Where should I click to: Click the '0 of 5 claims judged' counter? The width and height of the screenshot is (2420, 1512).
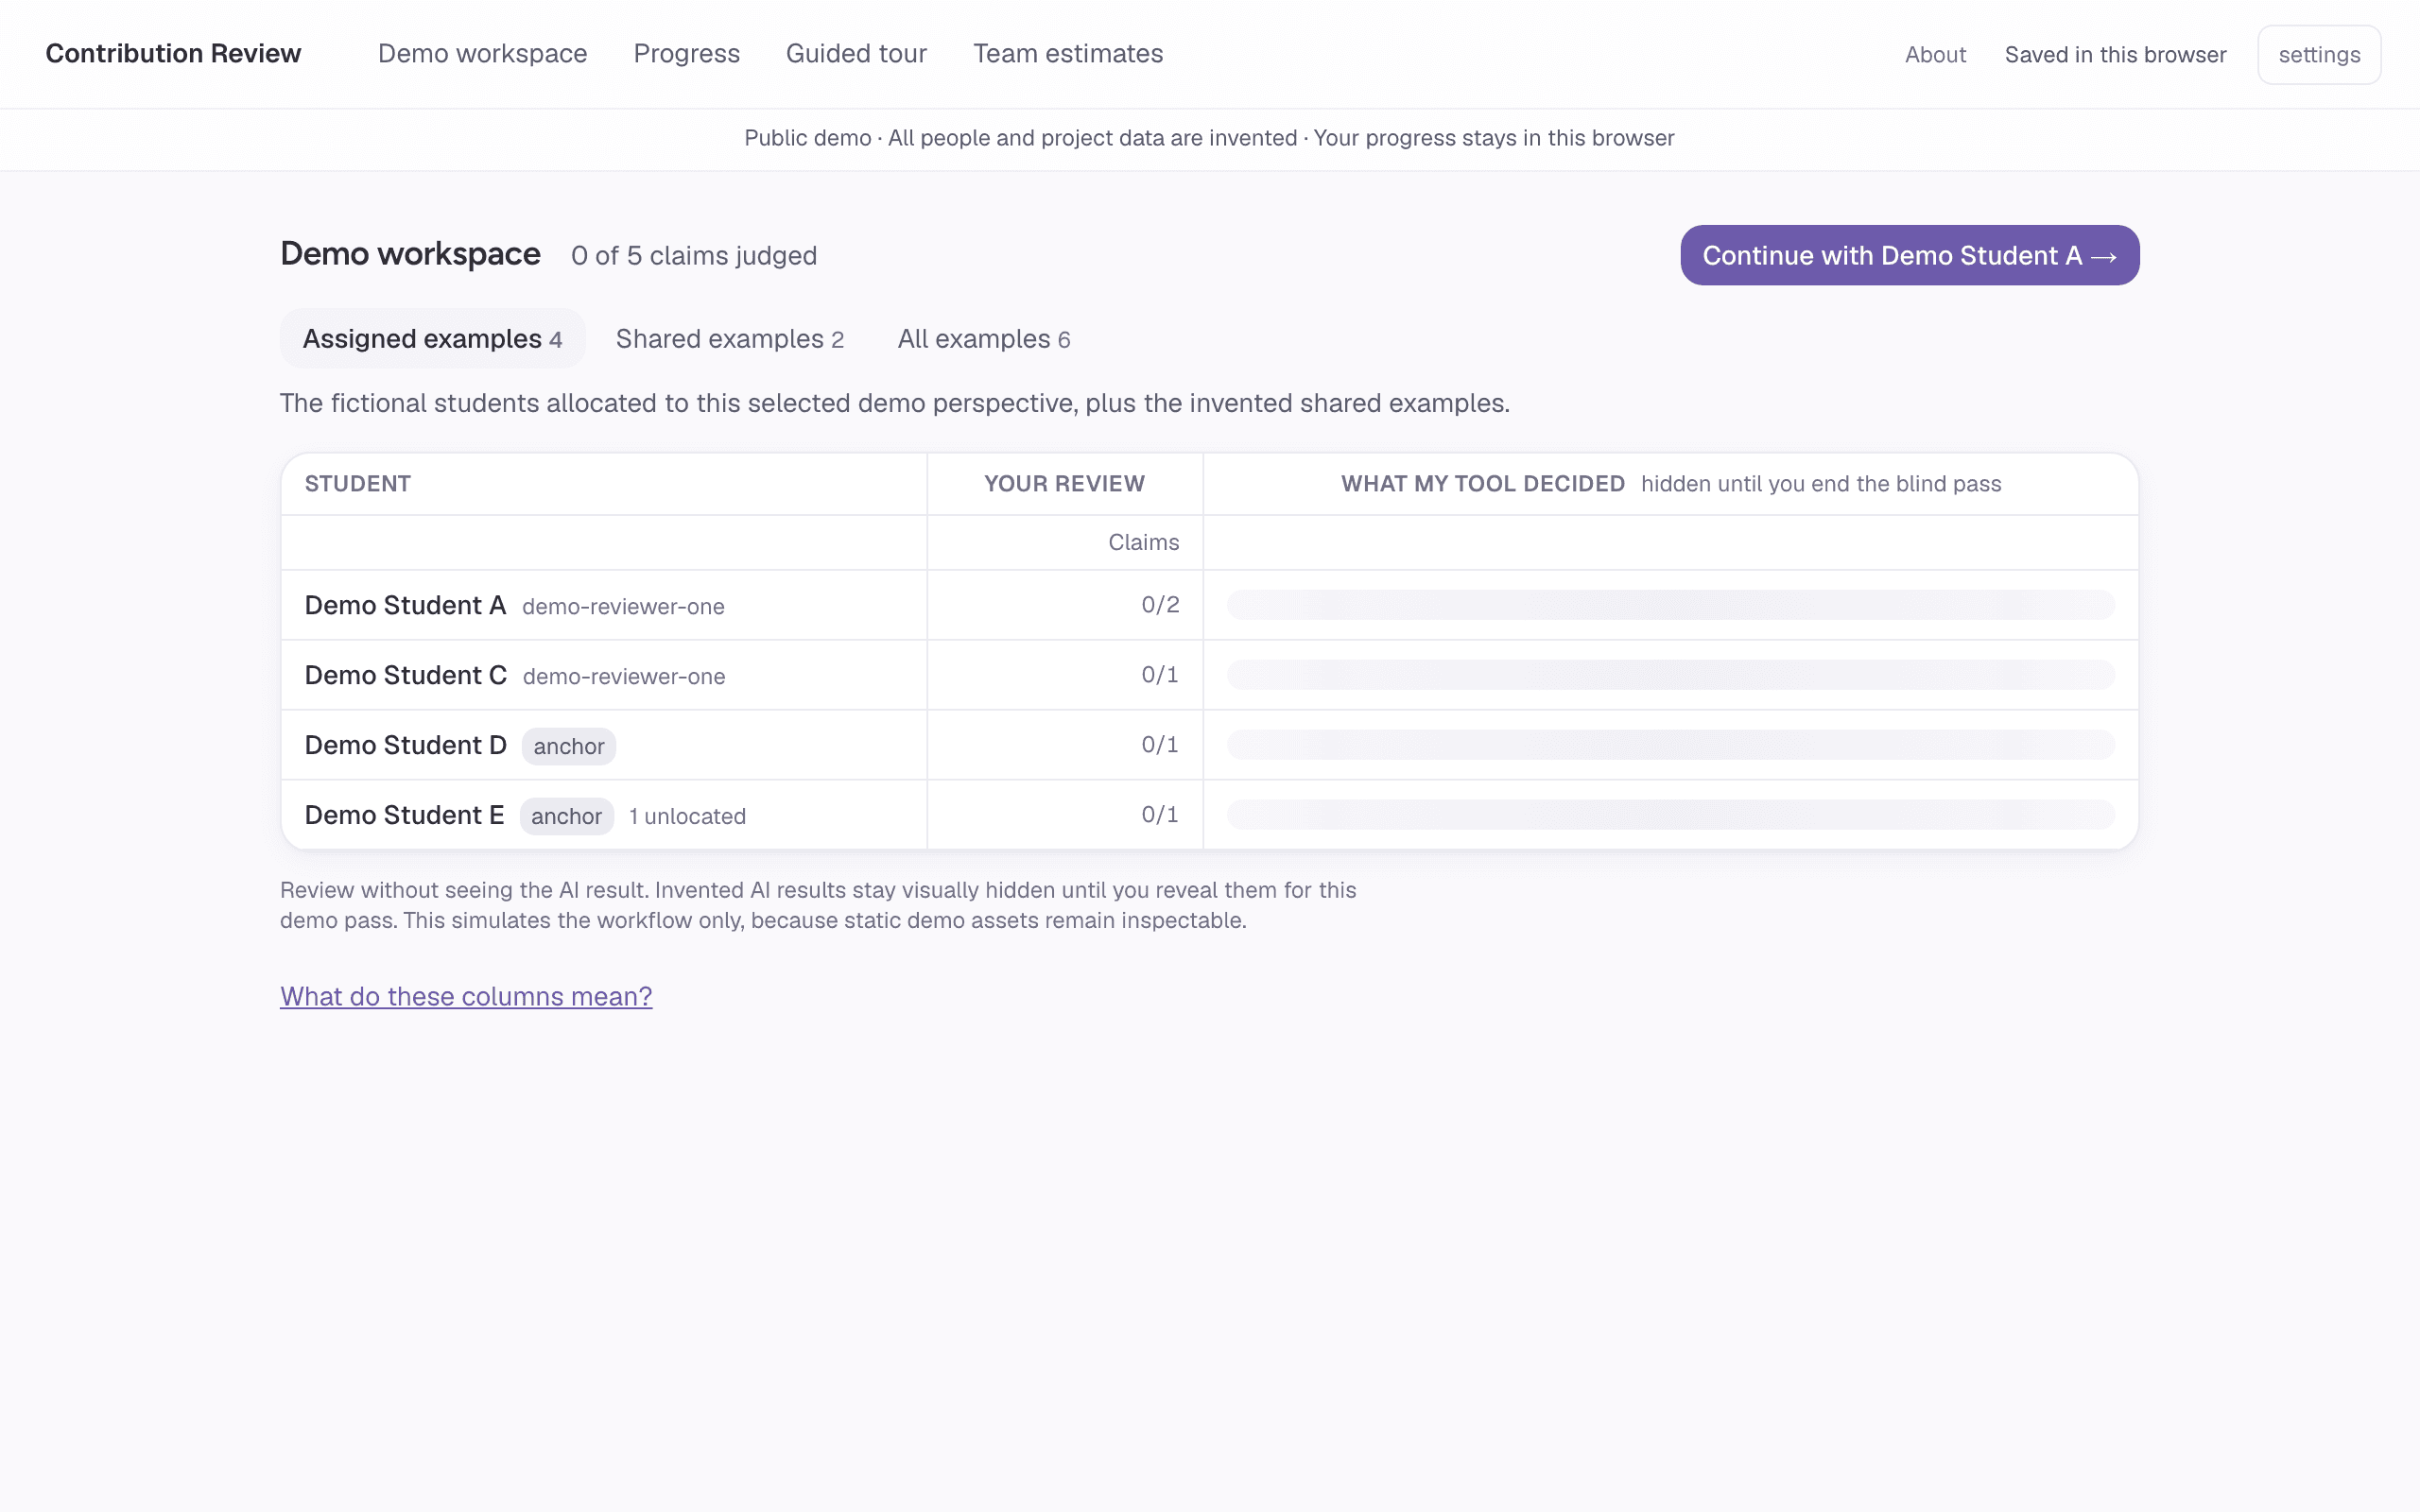click(694, 256)
